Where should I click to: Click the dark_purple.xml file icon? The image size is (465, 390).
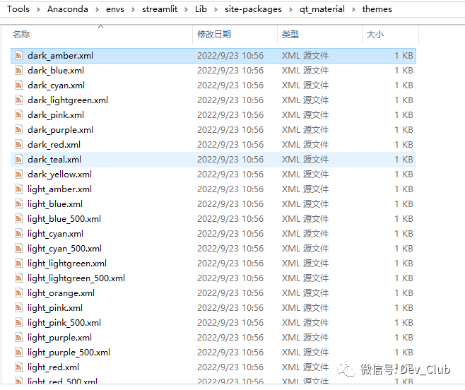click(x=18, y=129)
